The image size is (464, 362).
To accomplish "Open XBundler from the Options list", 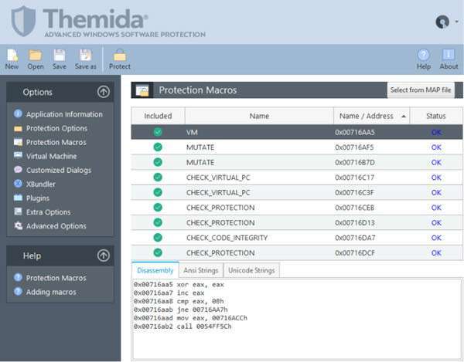I will [40, 184].
